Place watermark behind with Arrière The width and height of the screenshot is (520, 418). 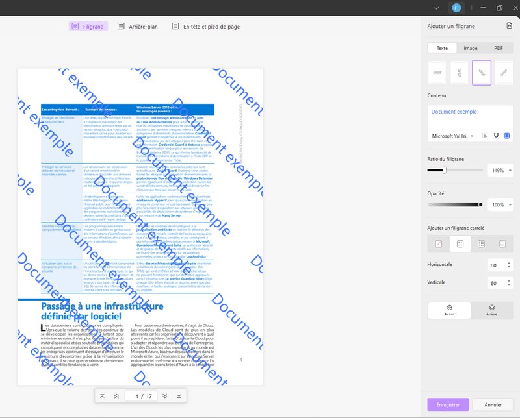point(492,310)
